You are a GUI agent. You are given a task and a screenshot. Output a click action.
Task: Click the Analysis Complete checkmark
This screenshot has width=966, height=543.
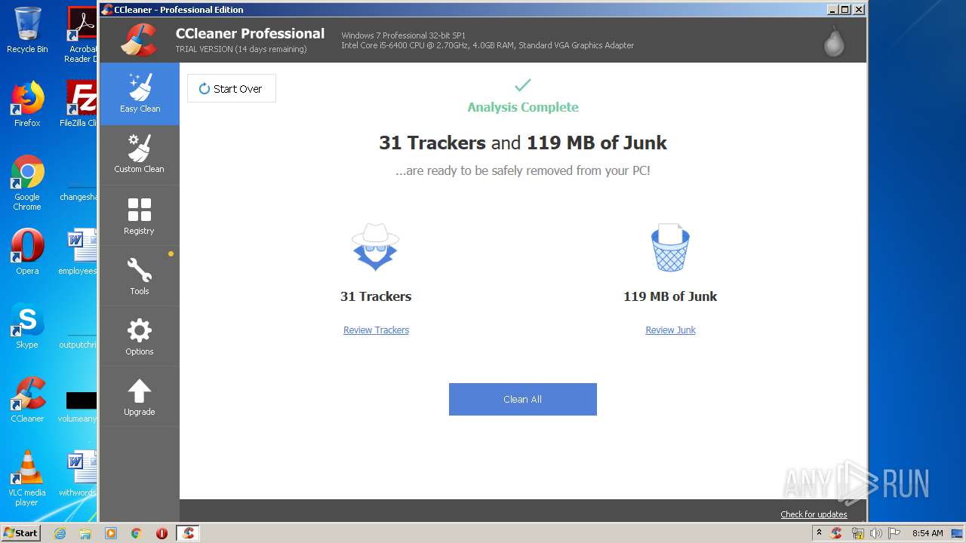click(x=523, y=85)
